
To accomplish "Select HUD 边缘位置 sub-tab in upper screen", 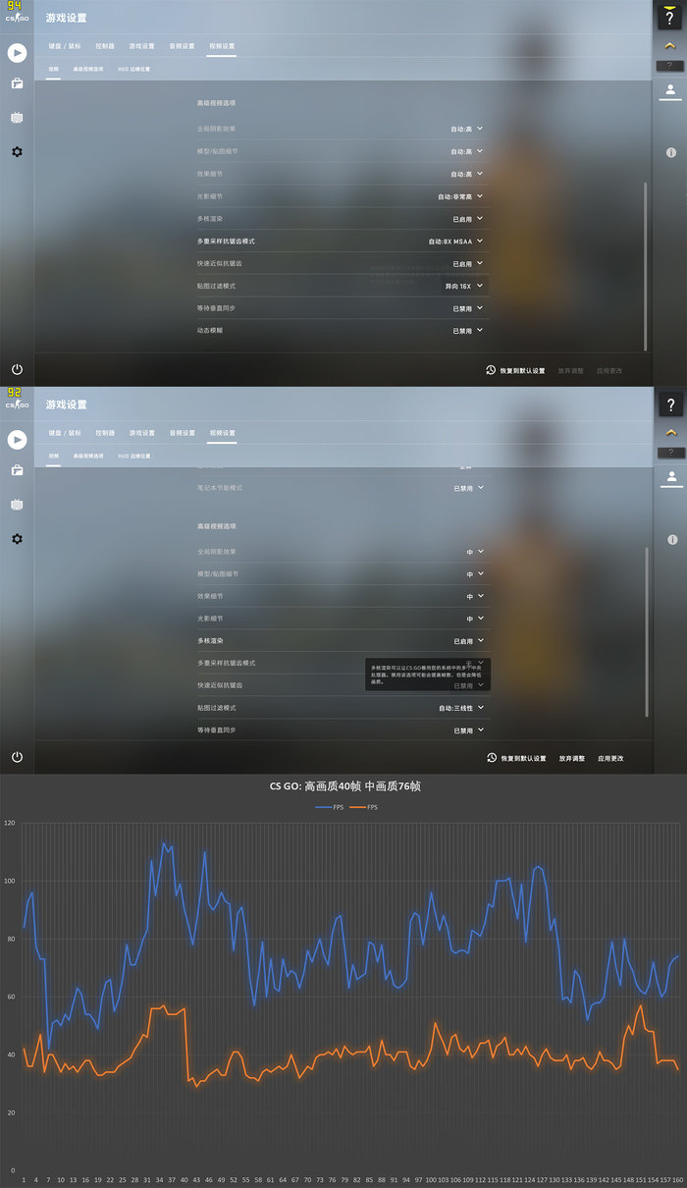I will click(x=134, y=70).
